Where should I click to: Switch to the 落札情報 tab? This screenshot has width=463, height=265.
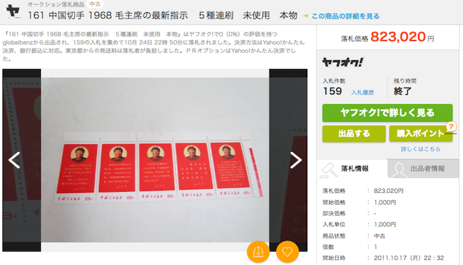[352, 169]
